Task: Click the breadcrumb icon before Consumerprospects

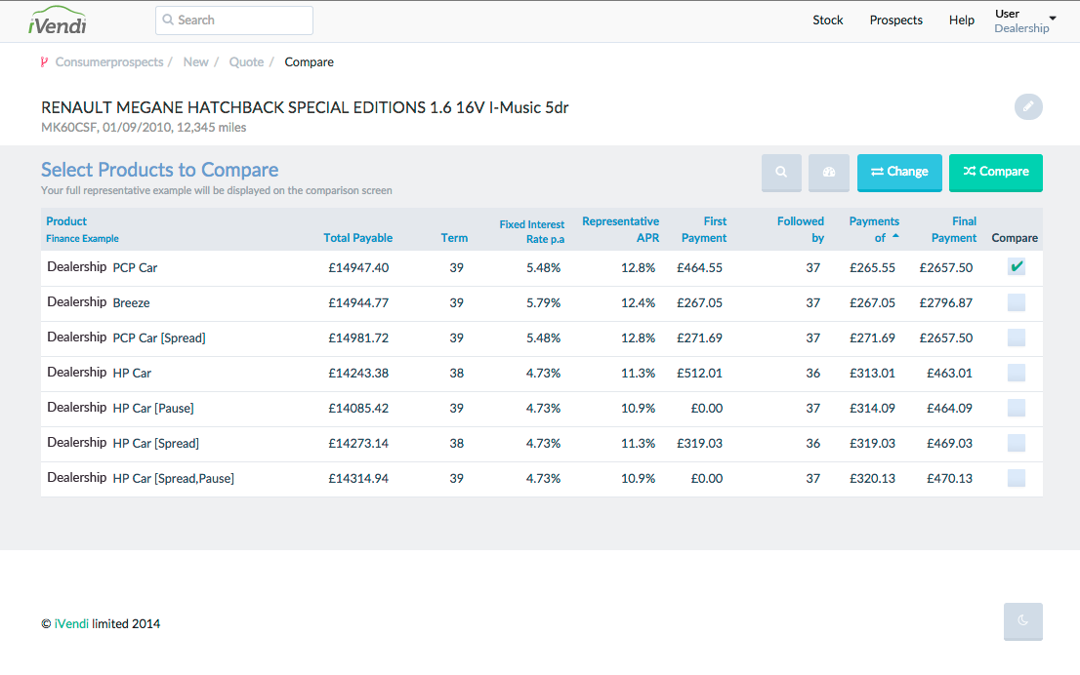Action: [44, 61]
